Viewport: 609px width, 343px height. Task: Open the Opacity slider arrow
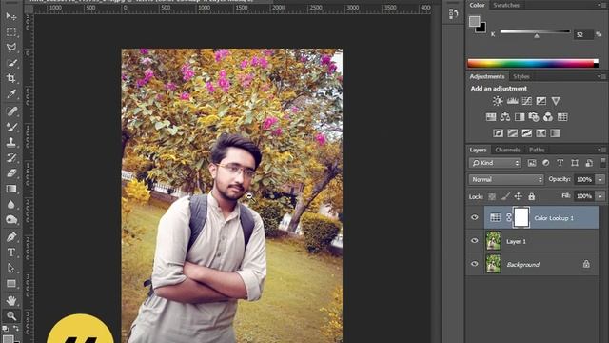[x=600, y=179]
